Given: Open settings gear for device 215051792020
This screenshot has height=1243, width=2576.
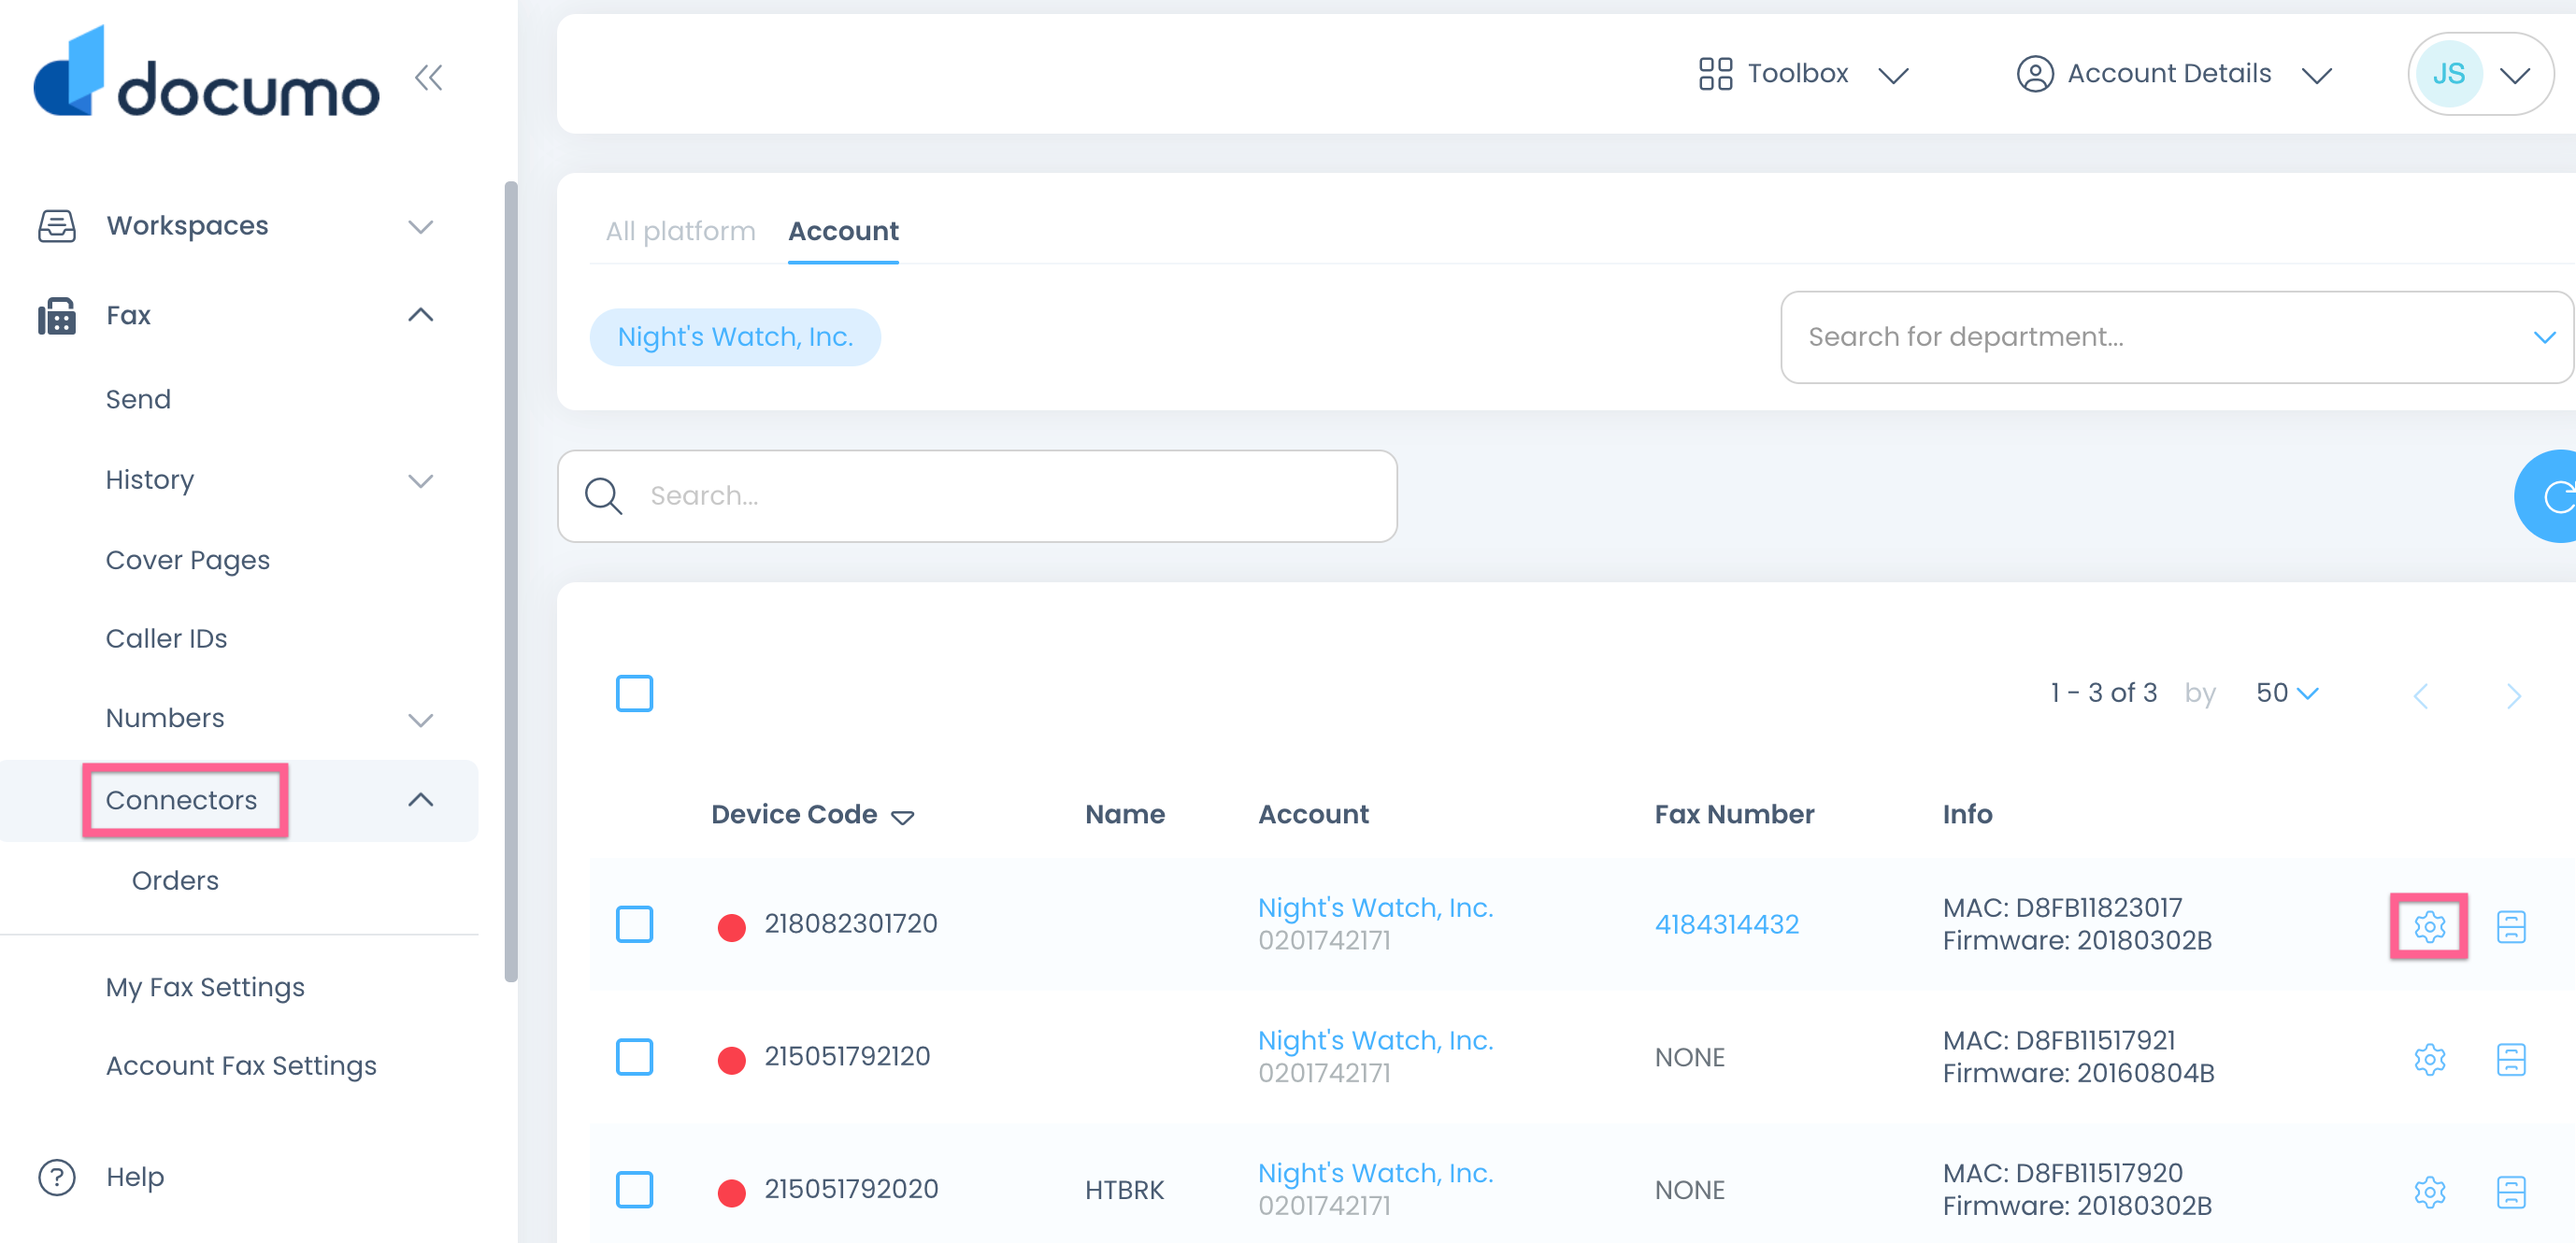Looking at the screenshot, I should coord(2429,1192).
